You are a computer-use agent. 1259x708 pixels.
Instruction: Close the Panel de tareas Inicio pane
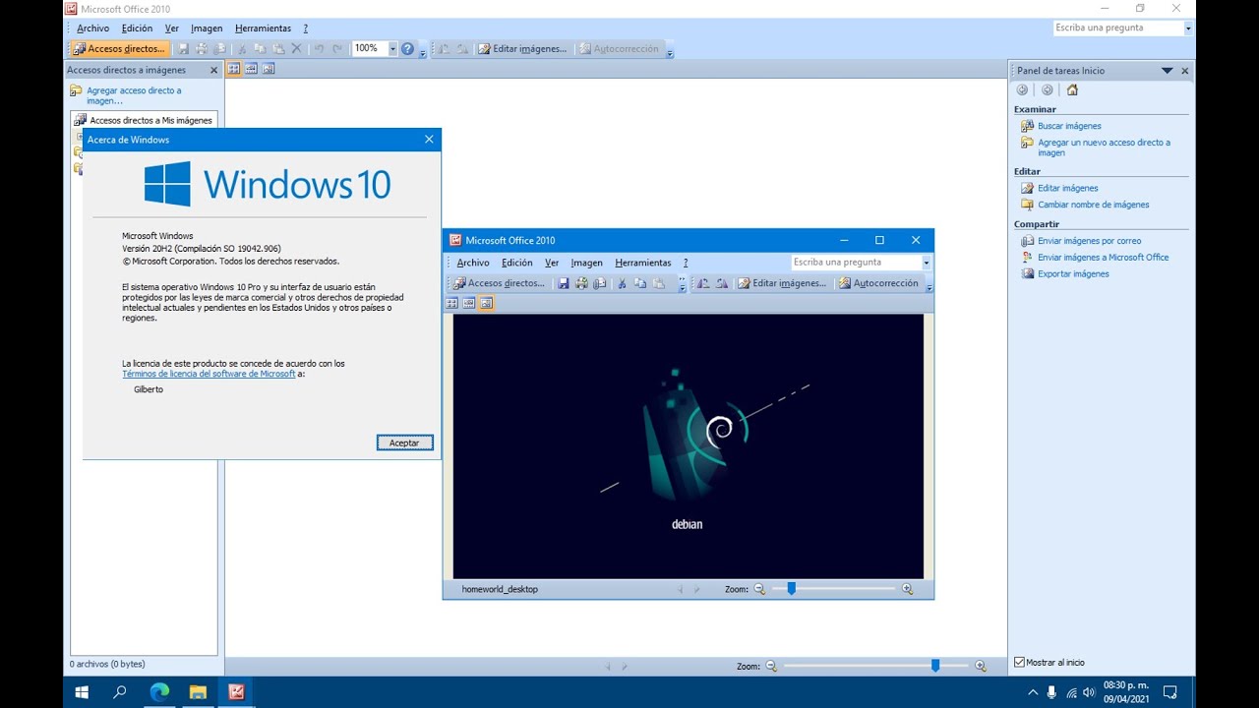1184,71
